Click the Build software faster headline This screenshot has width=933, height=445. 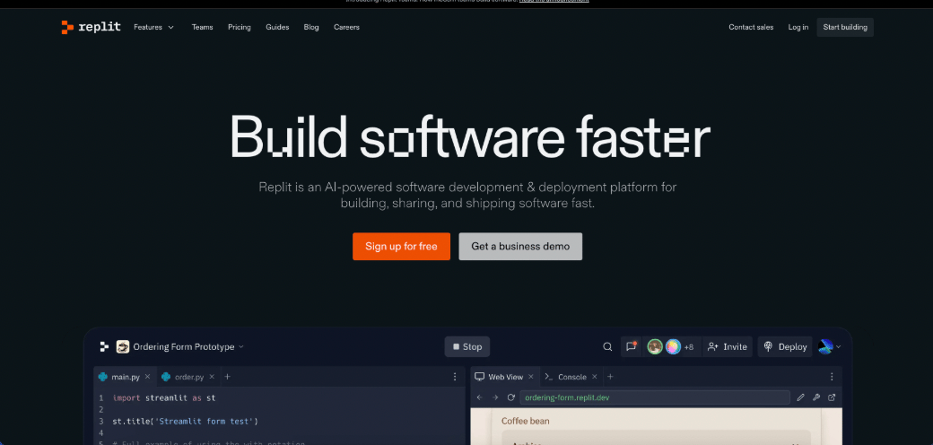[x=470, y=135]
